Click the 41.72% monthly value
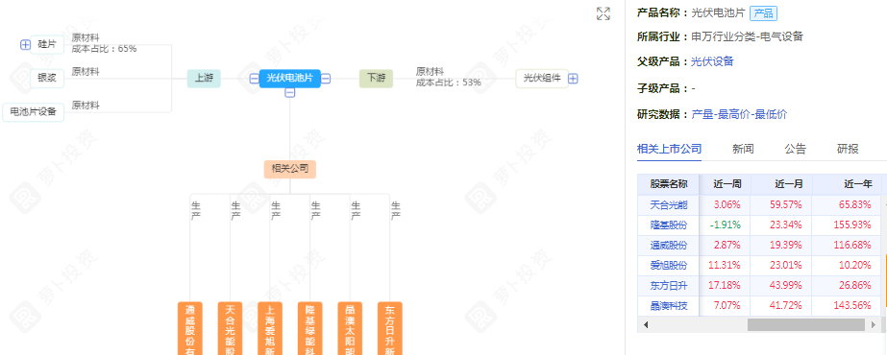This screenshot has width=887, height=355. tap(786, 306)
